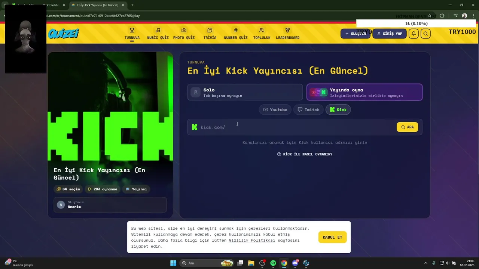Open the Turnuva nav item
The width and height of the screenshot is (479, 269).
[132, 34]
